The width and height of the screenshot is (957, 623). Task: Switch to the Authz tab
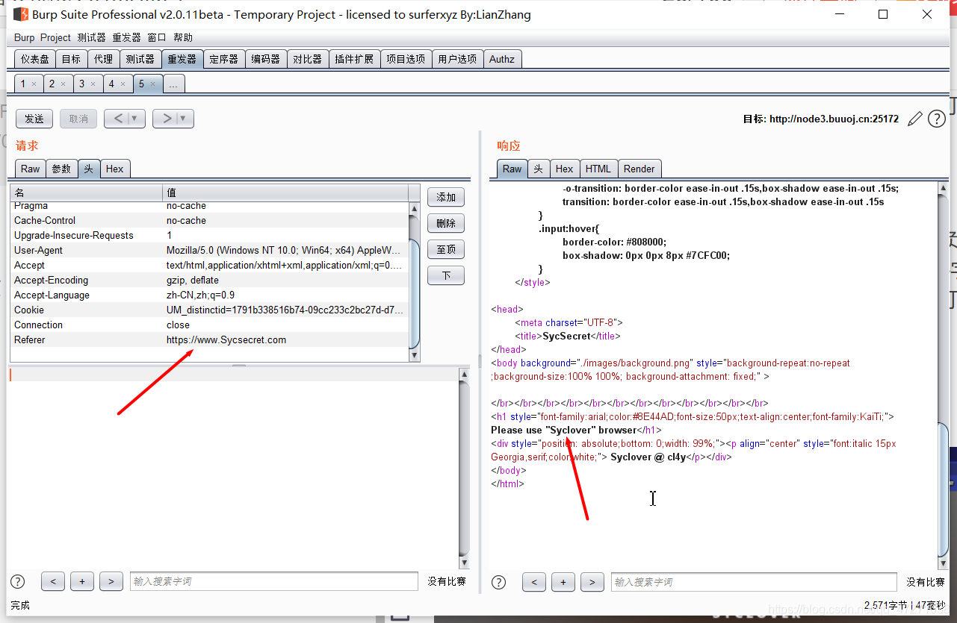502,59
